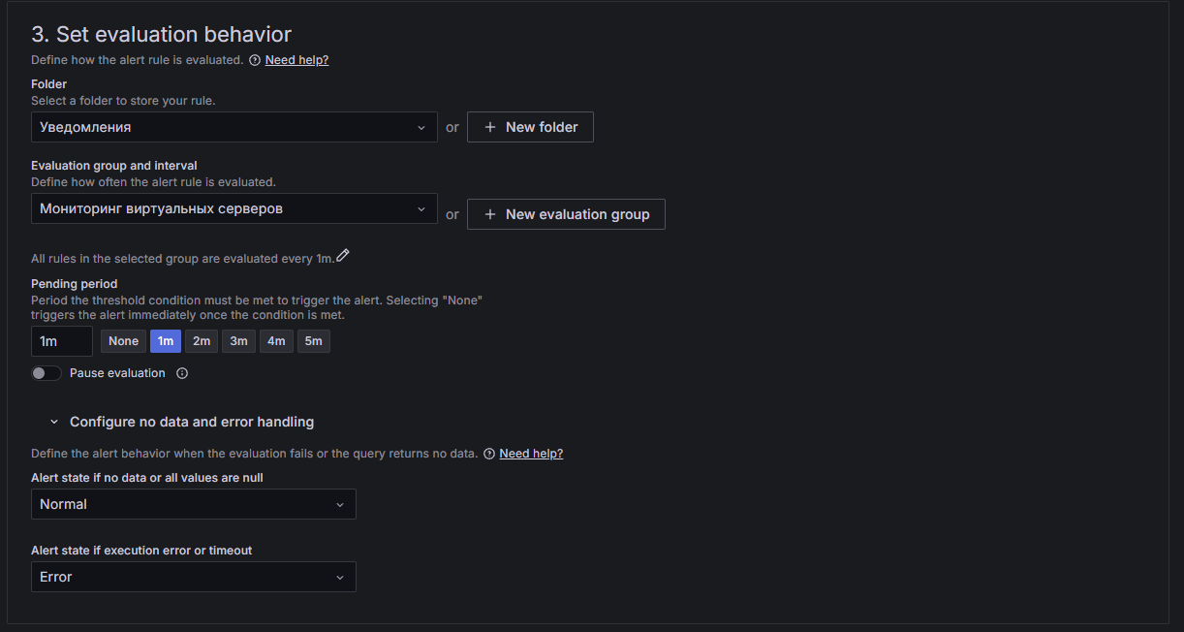Open the Normal alert state dropdown
This screenshot has height=632, width=1184.
193,504
